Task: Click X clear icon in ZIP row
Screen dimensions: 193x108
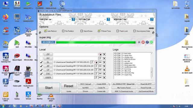Action: click(x=104, y=54)
